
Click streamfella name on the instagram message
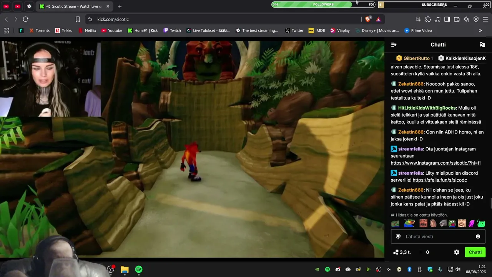(x=411, y=149)
